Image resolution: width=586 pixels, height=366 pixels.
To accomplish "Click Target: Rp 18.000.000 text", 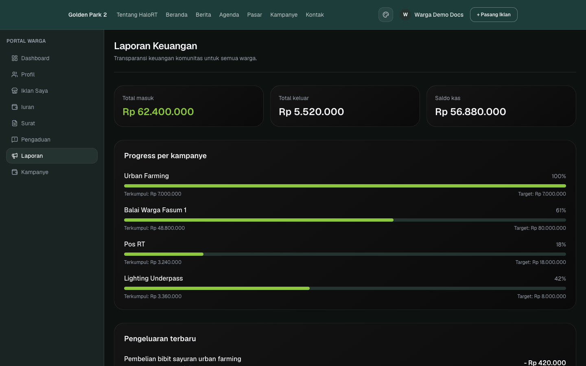I will 541,262.
